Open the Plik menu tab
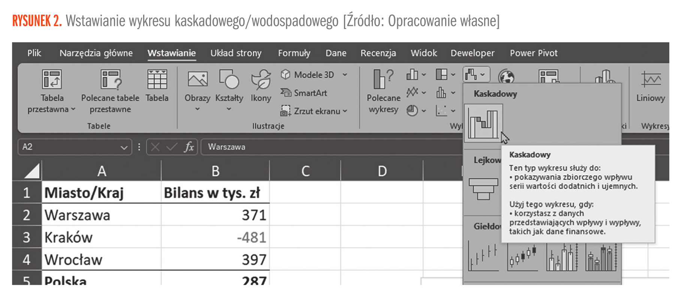Viewport: 691px width, 307px height. 34,53
